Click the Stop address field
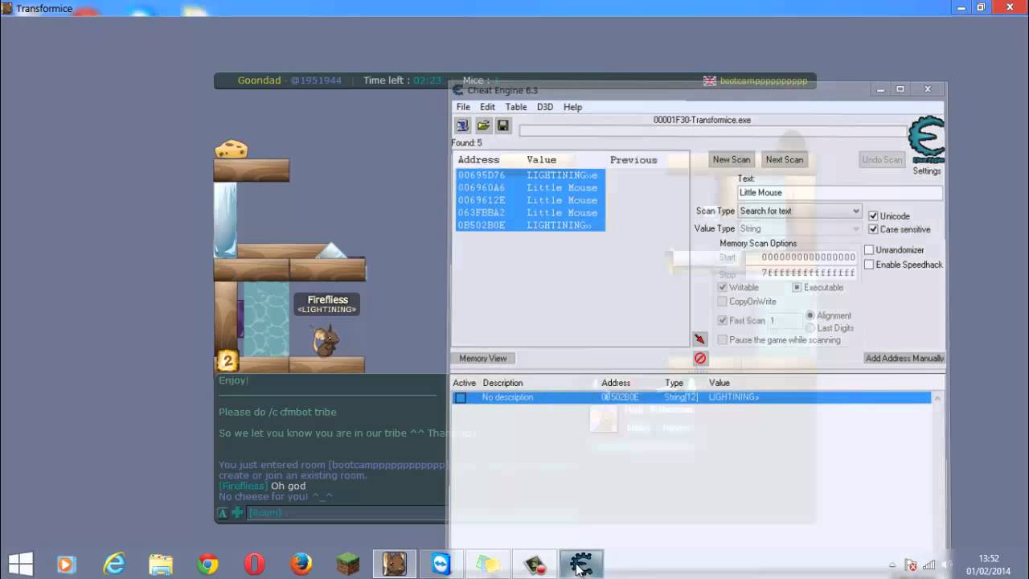 tap(801, 273)
